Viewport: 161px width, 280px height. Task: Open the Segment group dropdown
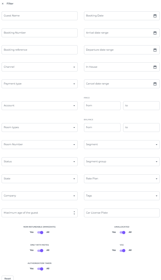122,162
